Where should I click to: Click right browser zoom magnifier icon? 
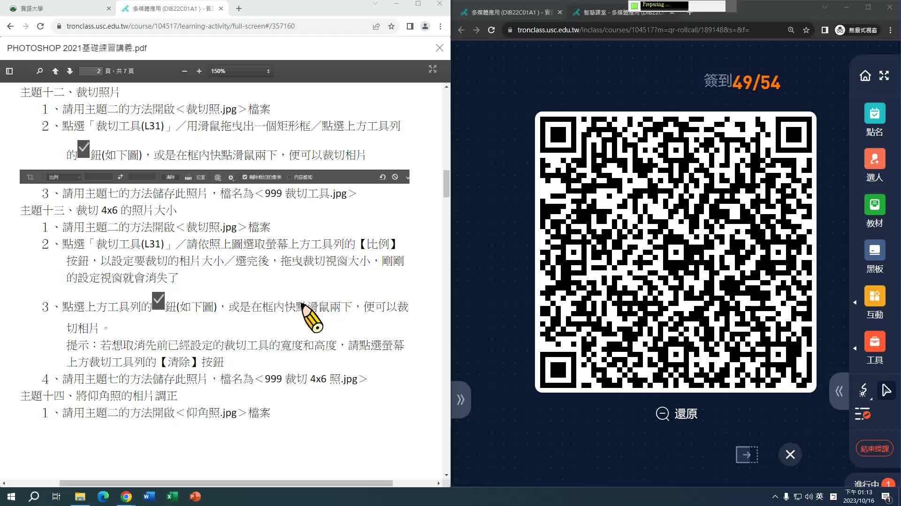coord(791,30)
